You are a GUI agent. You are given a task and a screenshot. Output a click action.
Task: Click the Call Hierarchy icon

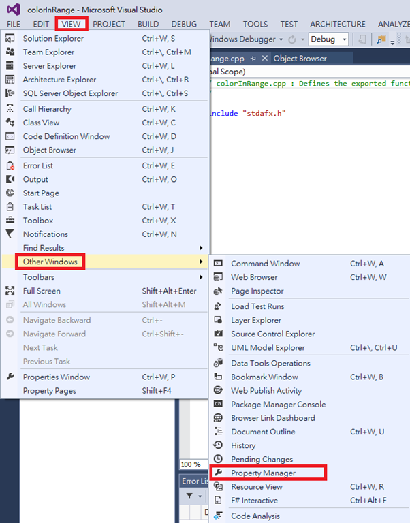tap(10, 109)
